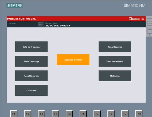This screenshot has height=117, width=152.
Task: Select the F10 function key
Action: point(139,114)
